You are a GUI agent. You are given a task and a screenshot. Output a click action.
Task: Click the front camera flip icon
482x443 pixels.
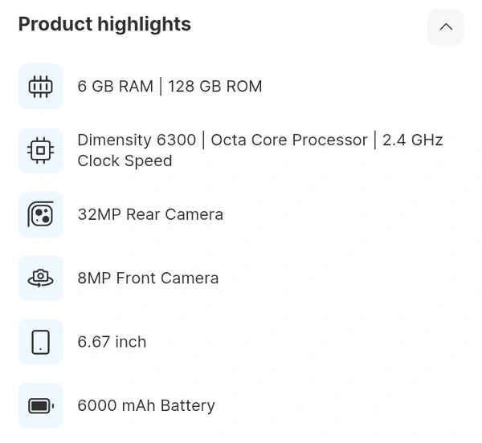(x=41, y=278)
